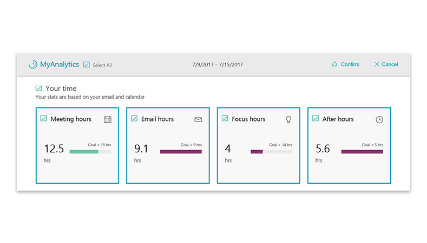Image resolution: width=427 pixels, height=243 pixels.
Task: Click the purple Email hours progress bar
Action: 181,152
